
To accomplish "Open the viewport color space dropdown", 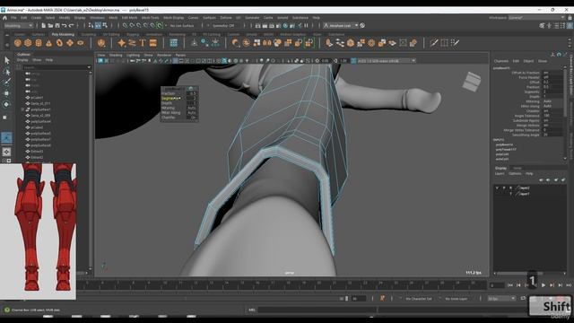I will click(x=387, y=60).
